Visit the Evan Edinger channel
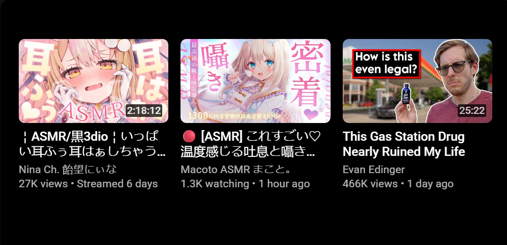This screenshot has width=507, height=245. [x=374, y=170]
